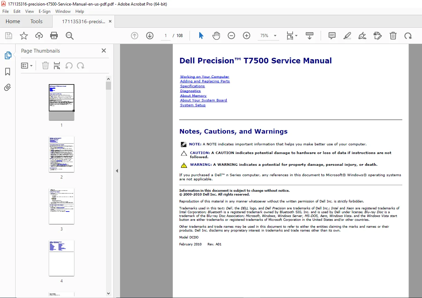Click the upload to cloud icon
422x298 pixels.
coord(39,36)
